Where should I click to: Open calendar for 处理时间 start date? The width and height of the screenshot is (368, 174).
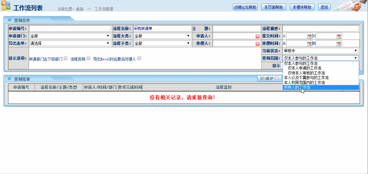point(309,44)
